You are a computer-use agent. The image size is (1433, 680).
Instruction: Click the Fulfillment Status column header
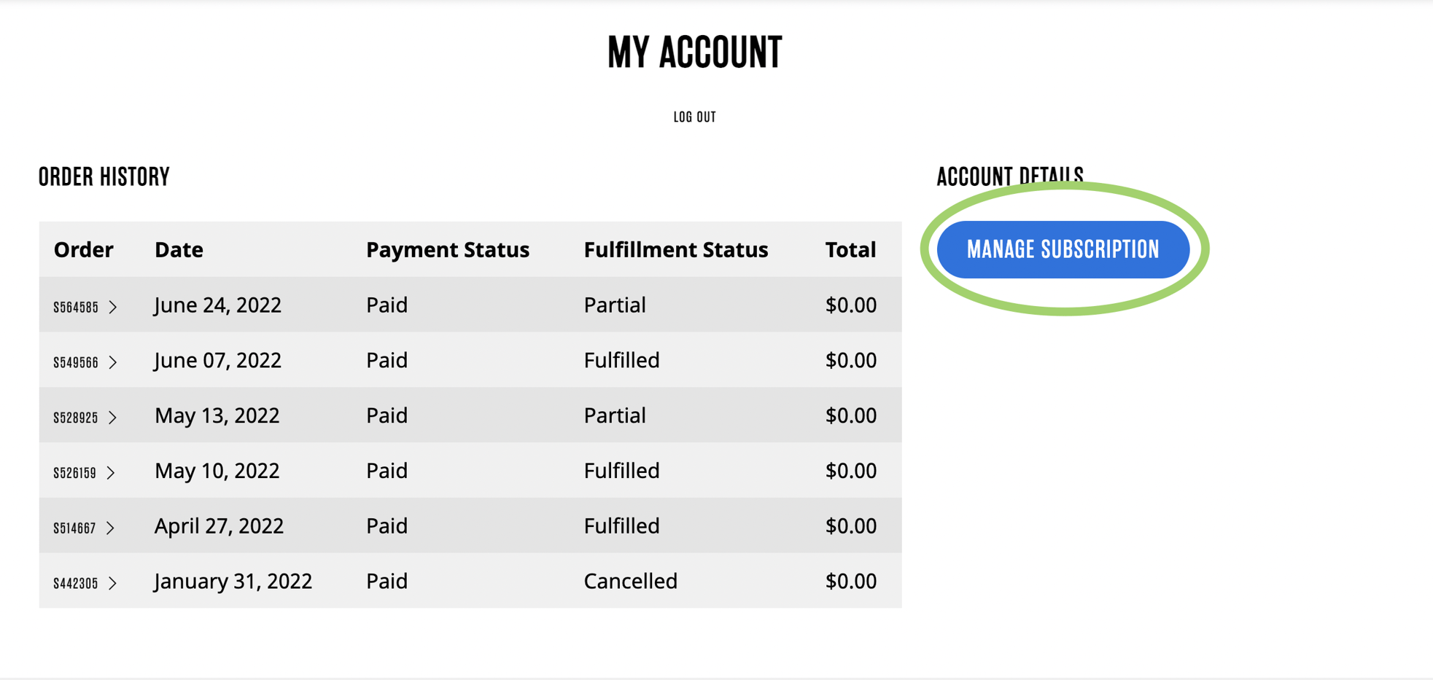click(x=675, y=249)
